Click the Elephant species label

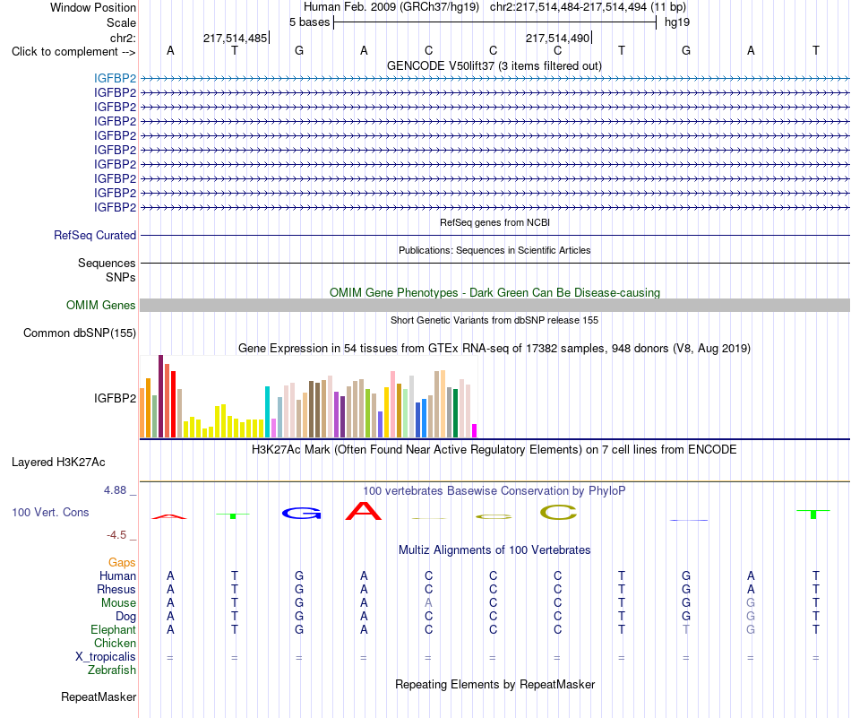tap(113, 629)
